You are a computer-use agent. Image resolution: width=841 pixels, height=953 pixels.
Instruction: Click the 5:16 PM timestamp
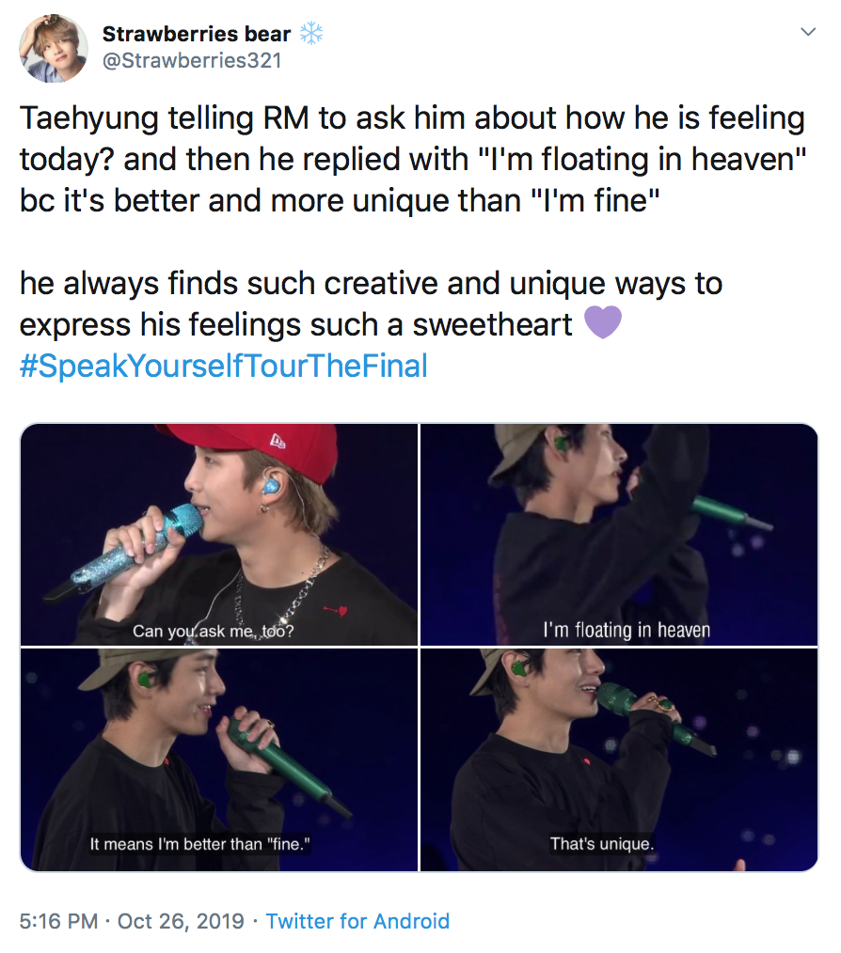click(x=58, y=921)
